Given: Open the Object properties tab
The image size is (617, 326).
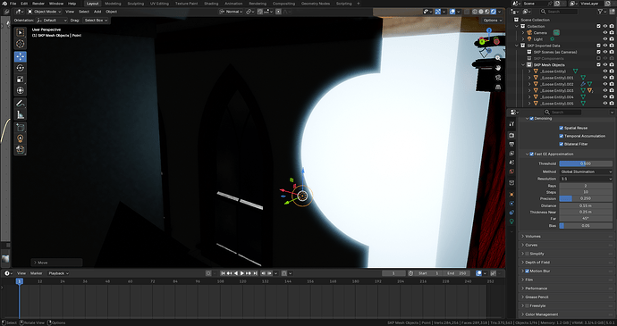Looking at the screenshot, I should (511, 195).
